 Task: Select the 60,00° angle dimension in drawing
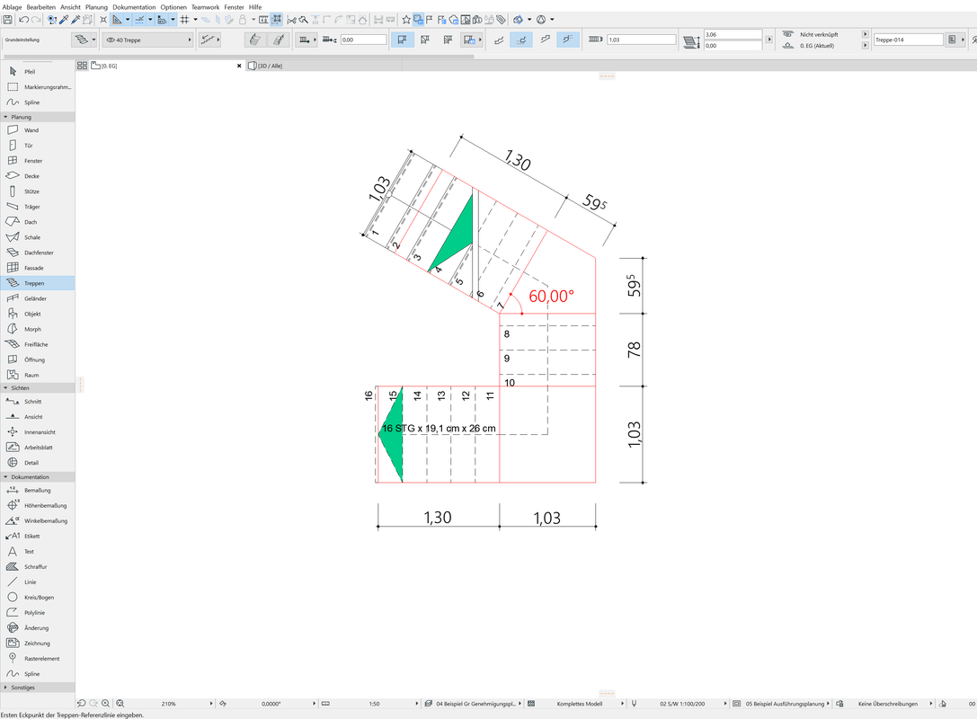tap(552, 296)
